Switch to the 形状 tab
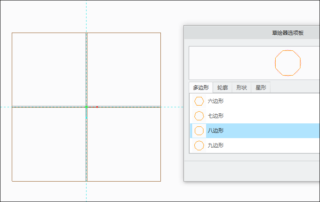The width and height of the screenshot is (320, 202). (242, 87)
